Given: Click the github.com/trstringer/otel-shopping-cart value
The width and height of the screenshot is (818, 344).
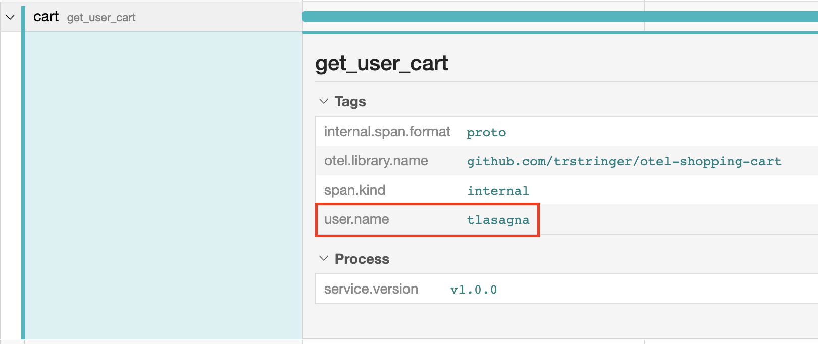Looking at the screenshot, I should pyautogui.click(x=624, y=161).
